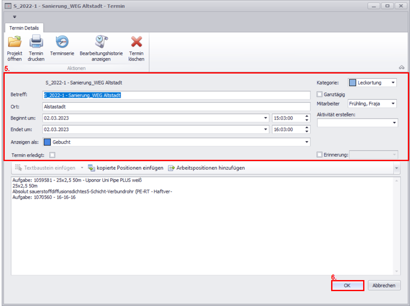Click the Abbrechen button

384,286
